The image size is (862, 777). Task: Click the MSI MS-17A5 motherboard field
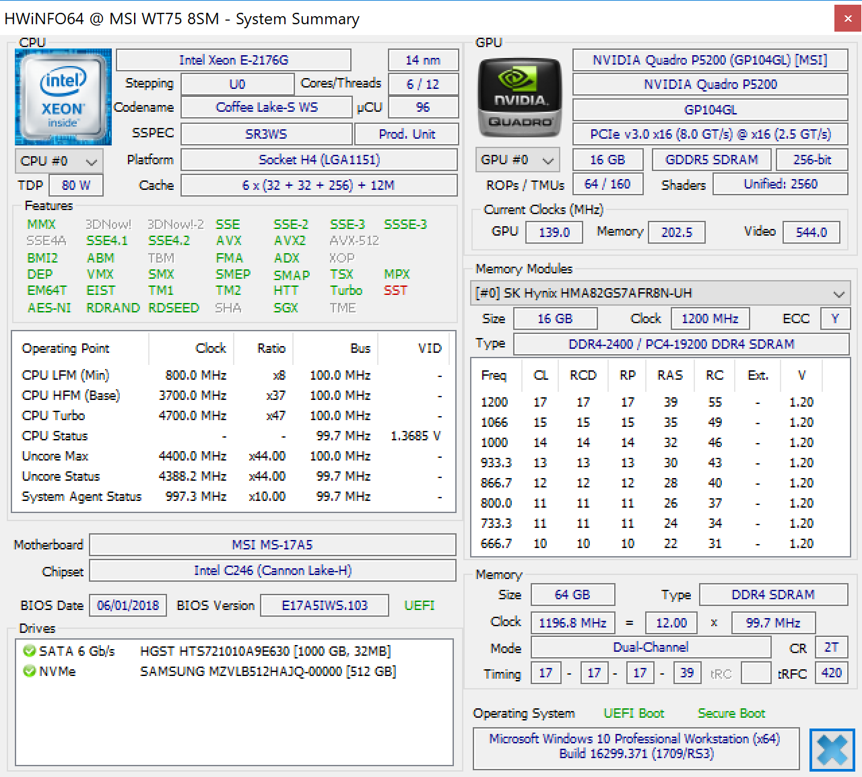(272, 545)
